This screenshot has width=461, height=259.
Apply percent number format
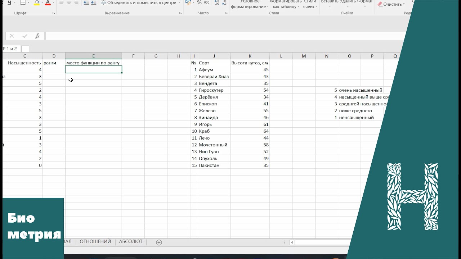[x=199, y=3]
